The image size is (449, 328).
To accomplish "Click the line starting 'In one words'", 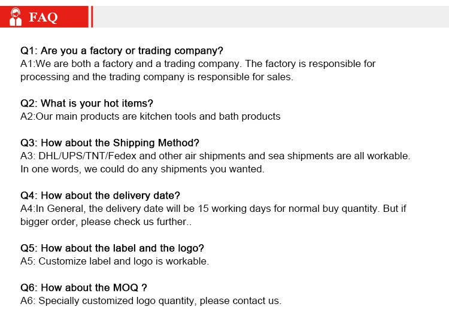I will (x=142, y=169).
